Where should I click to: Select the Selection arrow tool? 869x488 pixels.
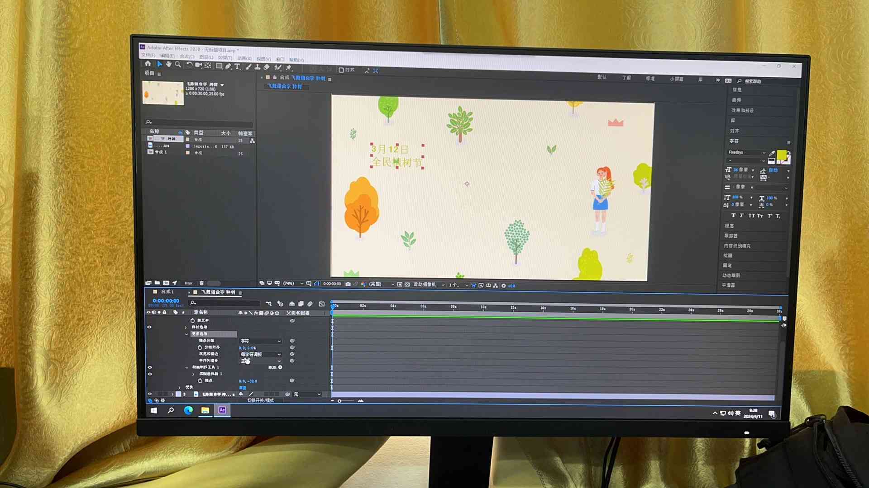click(x=159, y=64)
